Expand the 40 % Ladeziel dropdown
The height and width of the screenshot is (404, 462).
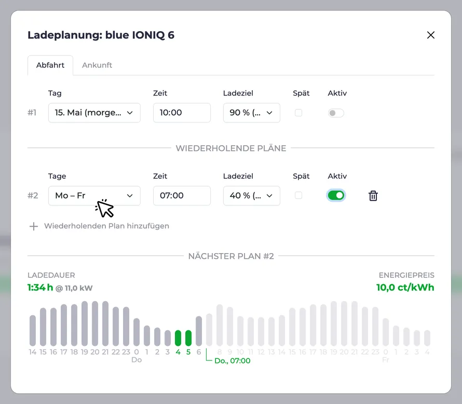point(252,196)
